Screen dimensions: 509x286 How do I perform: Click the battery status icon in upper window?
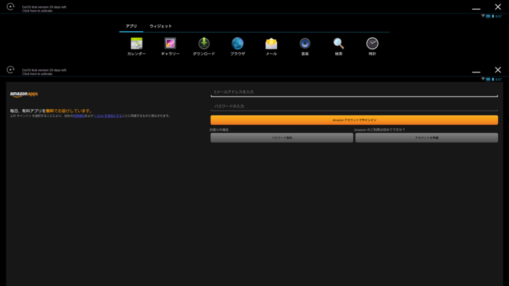[x=492, y=17]
